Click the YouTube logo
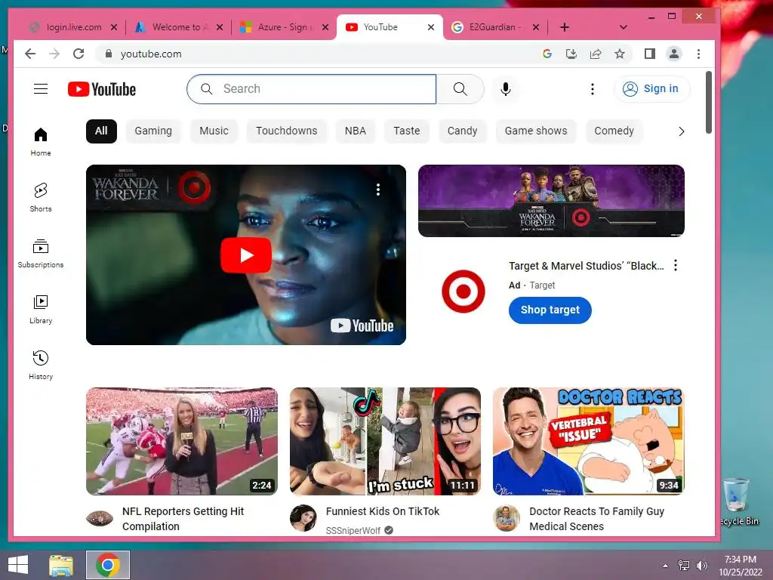The width and height of the screenshot is (773, 580). point(102,89)
